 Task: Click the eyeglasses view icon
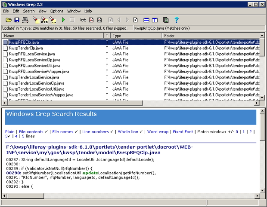(83, 20)
